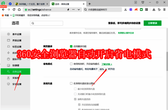Click the blue compass icon in tab bar
The width and height of the screenshot is (168, 110).
pyautogui.click(x=10, y=4)
